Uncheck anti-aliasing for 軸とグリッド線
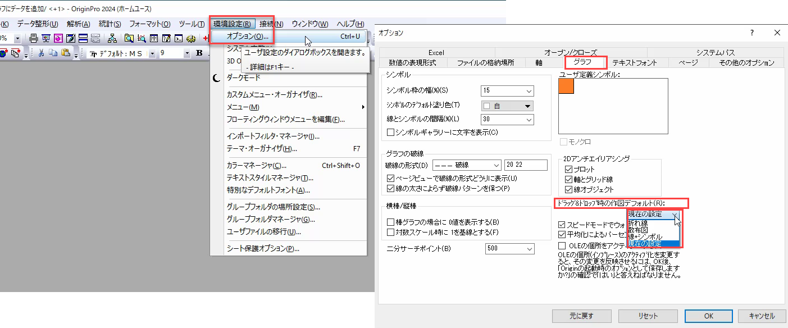Image resolution: width=788 pixels, height=328 pixels. point(569,179)
